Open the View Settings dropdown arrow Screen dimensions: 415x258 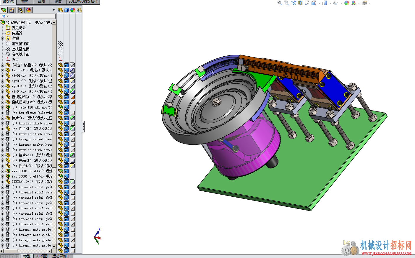click(x=370, y=3)
